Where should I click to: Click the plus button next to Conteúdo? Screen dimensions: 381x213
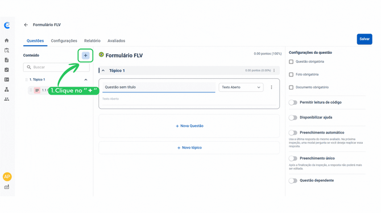[x=85, y=56]
